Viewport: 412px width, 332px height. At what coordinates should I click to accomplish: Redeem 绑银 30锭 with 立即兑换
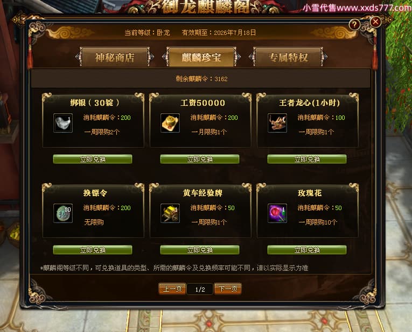(x=93, y=159)
